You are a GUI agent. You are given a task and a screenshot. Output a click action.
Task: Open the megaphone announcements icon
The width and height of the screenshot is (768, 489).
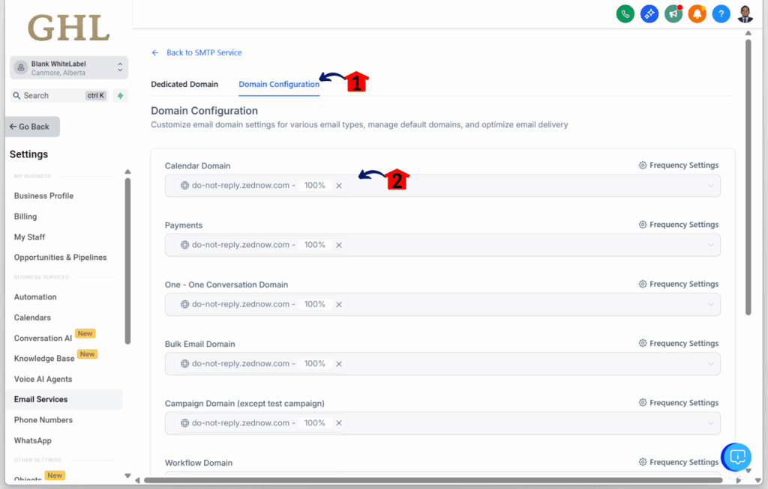tap(673, 13)
